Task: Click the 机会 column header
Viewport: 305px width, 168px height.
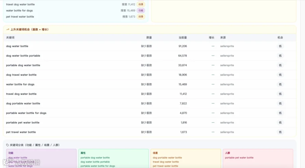Action: [x=280, y=38]
